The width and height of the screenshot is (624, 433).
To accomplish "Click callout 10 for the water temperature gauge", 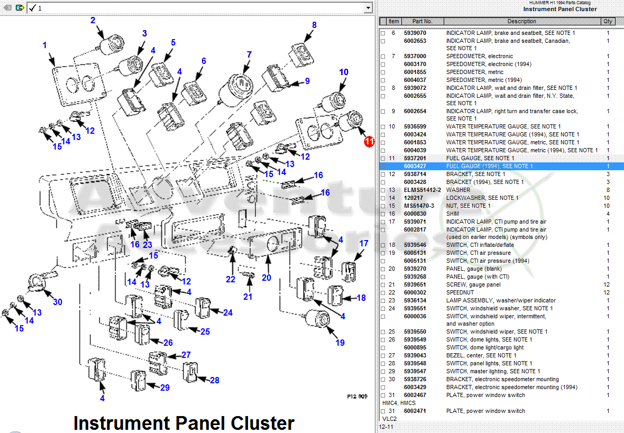I will 344,72.
